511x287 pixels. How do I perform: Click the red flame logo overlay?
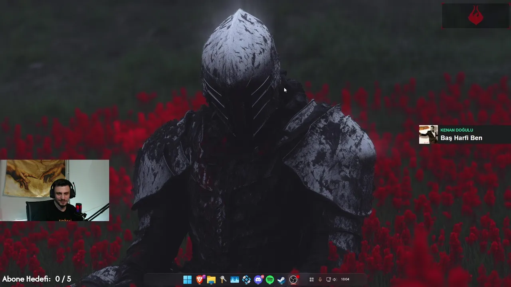(475, 16)
